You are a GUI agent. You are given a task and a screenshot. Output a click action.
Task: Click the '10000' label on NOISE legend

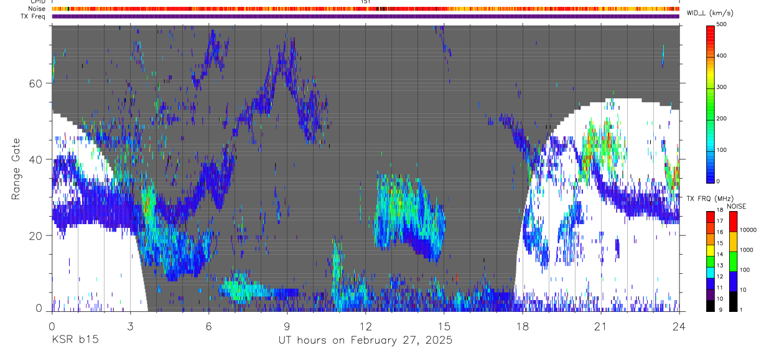coord(748,230)
